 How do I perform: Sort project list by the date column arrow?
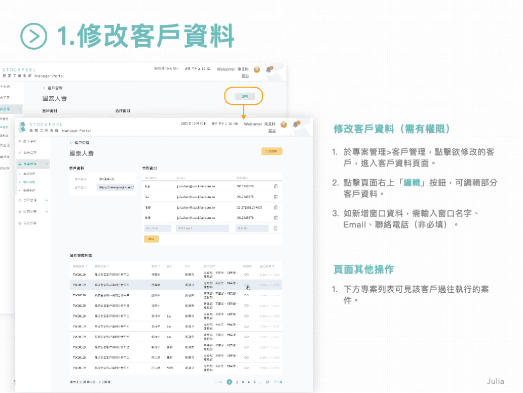pos(274,266)
